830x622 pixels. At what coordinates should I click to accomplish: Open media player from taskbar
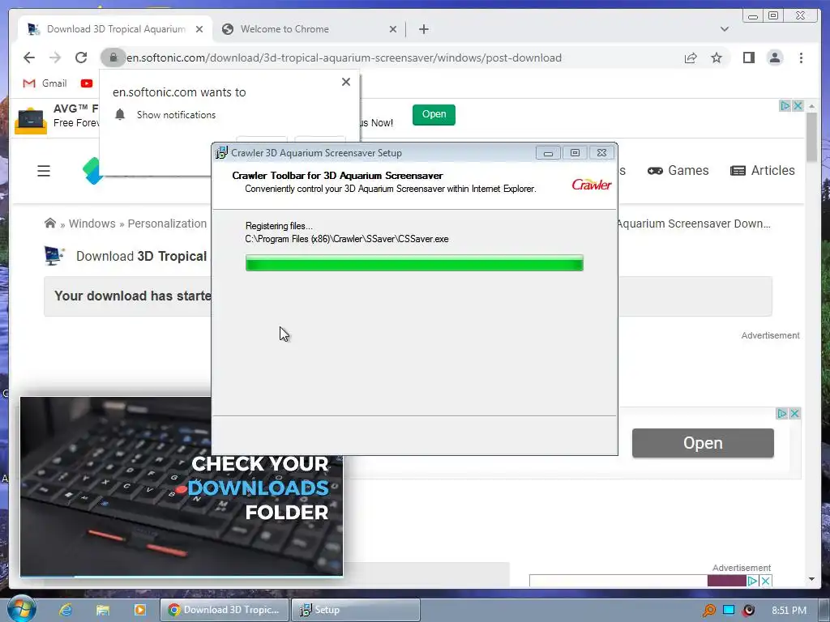139,610
